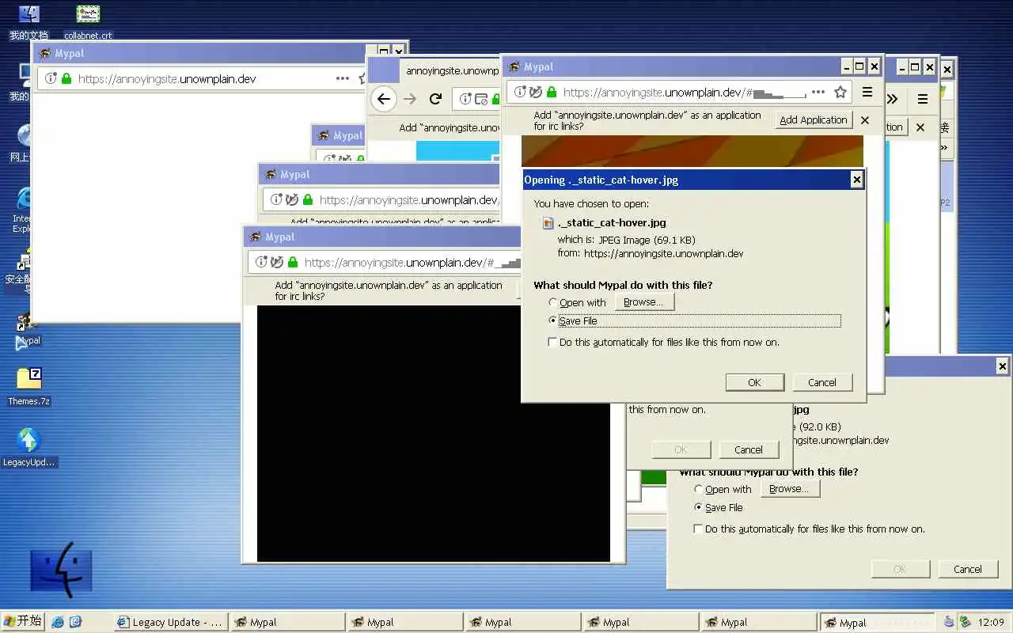Open site info icon in front Mypal window
Image resolution: width=1013 pixels, height=633 pixels.
pyautogui.click(x=520, y=92)
